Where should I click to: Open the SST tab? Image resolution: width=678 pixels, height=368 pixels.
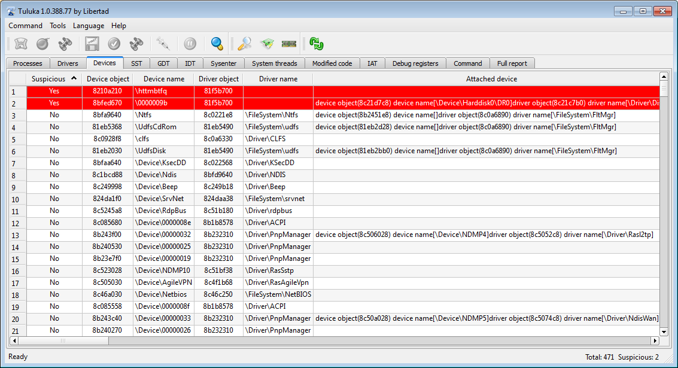tap(136, 63)
